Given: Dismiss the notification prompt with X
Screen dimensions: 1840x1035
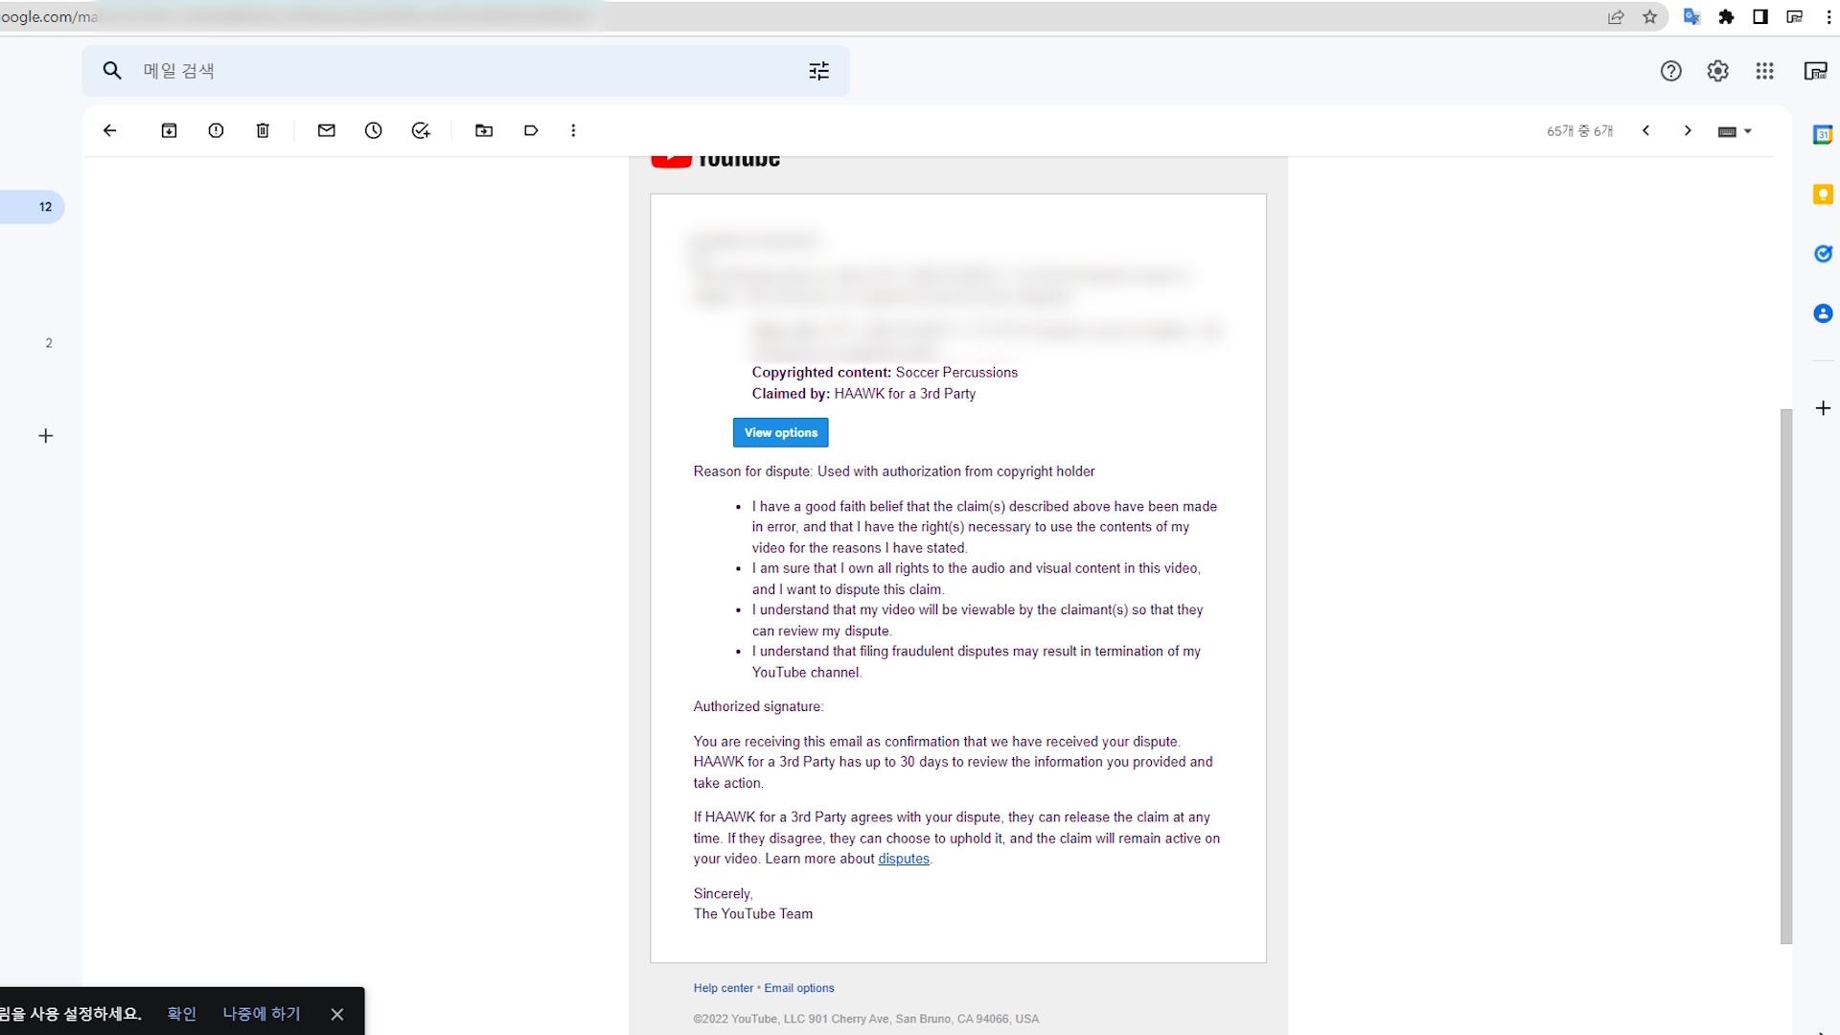Looking at the screenshot, I should coord(337,1014).
